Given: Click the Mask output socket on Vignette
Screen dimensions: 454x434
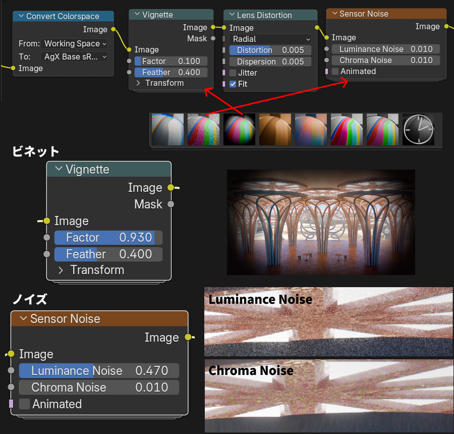Looking at the screenshot, I should (x=213, y=38).
